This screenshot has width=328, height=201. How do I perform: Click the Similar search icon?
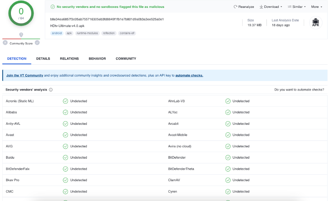coord(289,7)
